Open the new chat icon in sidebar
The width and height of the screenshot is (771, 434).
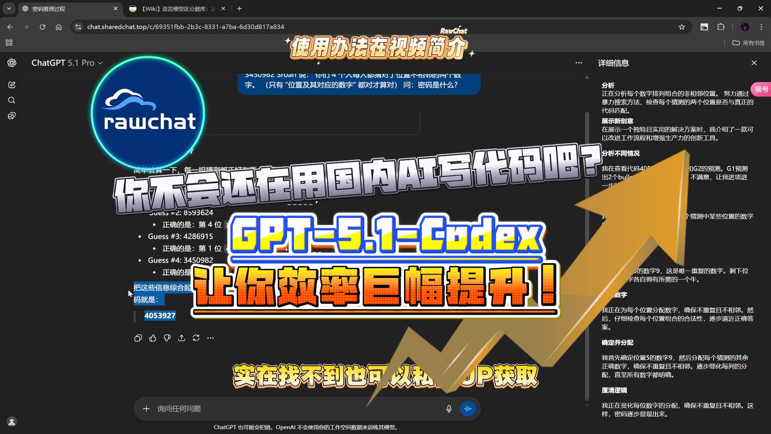(x=12, y=85)
